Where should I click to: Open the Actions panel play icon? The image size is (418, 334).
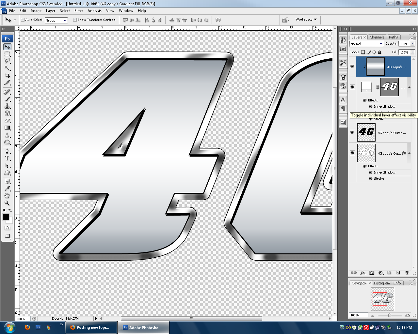[x=343, y=49]
